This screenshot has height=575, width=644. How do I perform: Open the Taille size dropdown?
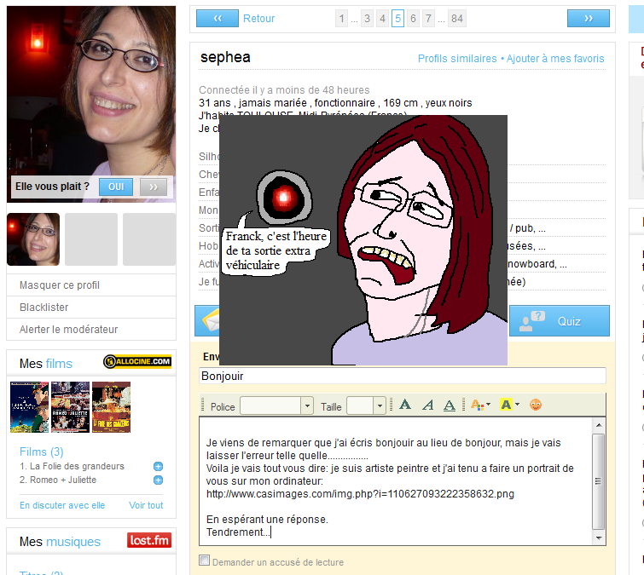coord(366,406)
